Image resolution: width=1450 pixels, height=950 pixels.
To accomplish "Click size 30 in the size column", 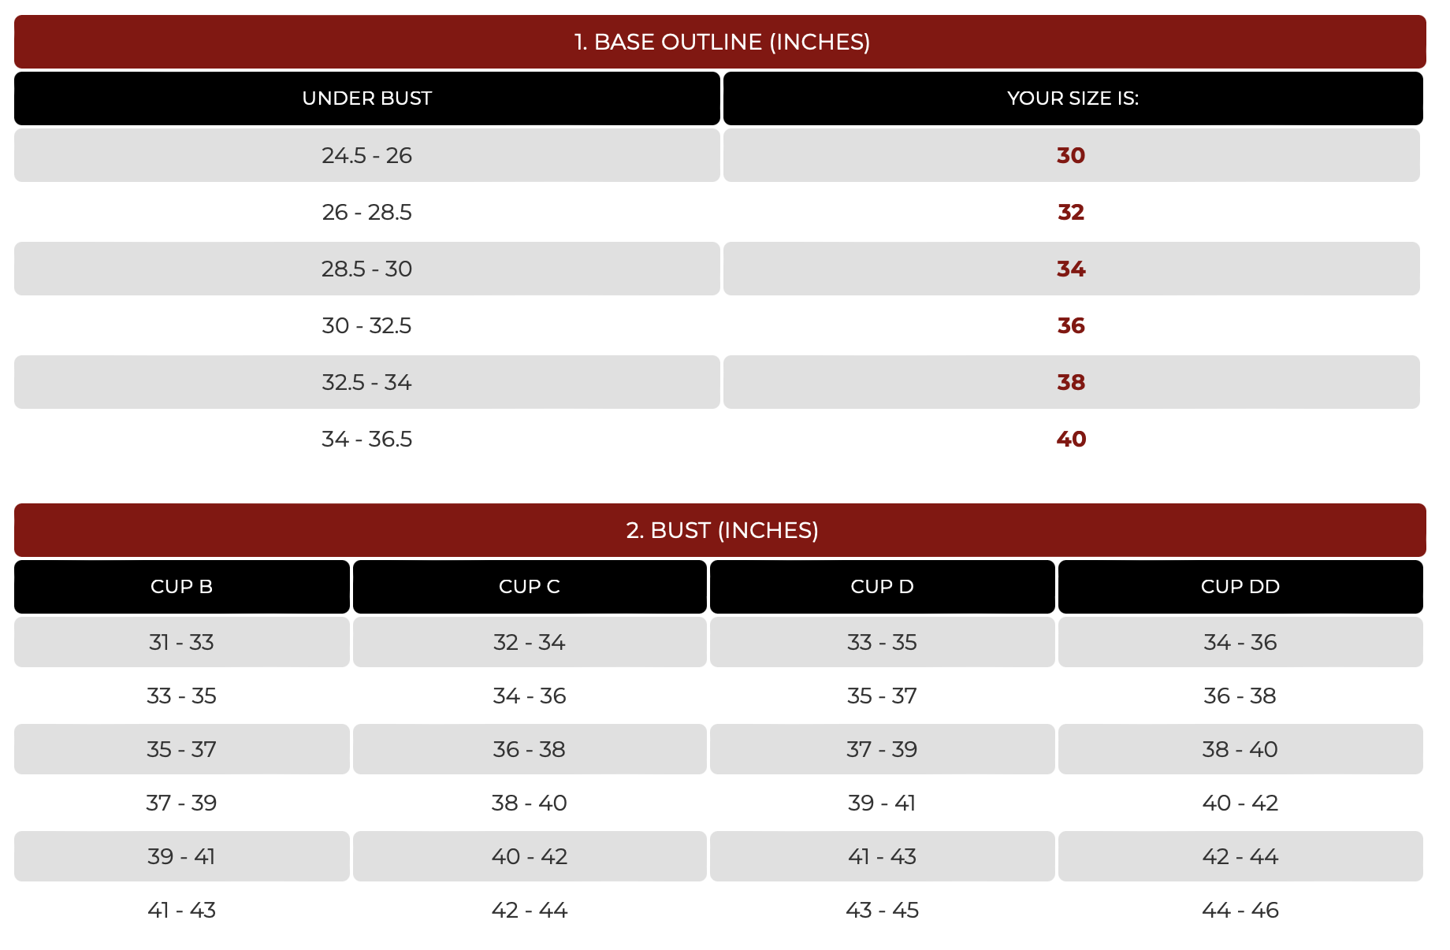I will coord(1071,155).
